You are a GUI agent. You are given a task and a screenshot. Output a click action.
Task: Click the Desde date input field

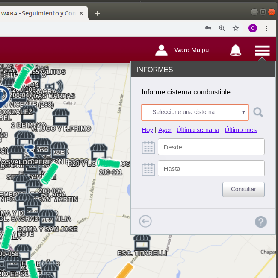click(211, 147)
